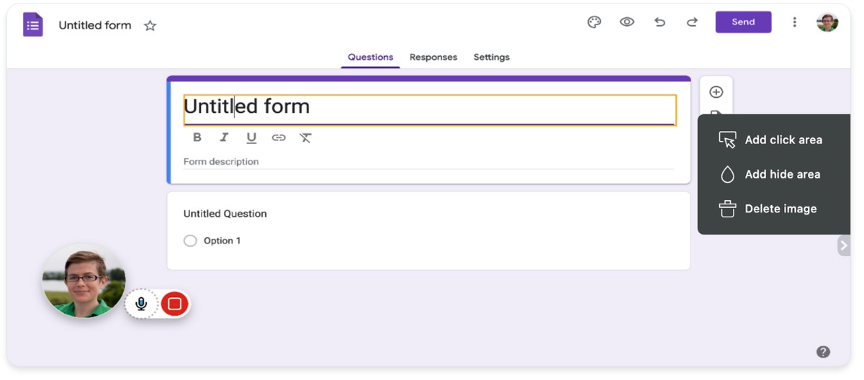The height and width of the screenshot is (380, 864).
Task: Toggle underline formatting for the title
Action: point(251,137)
